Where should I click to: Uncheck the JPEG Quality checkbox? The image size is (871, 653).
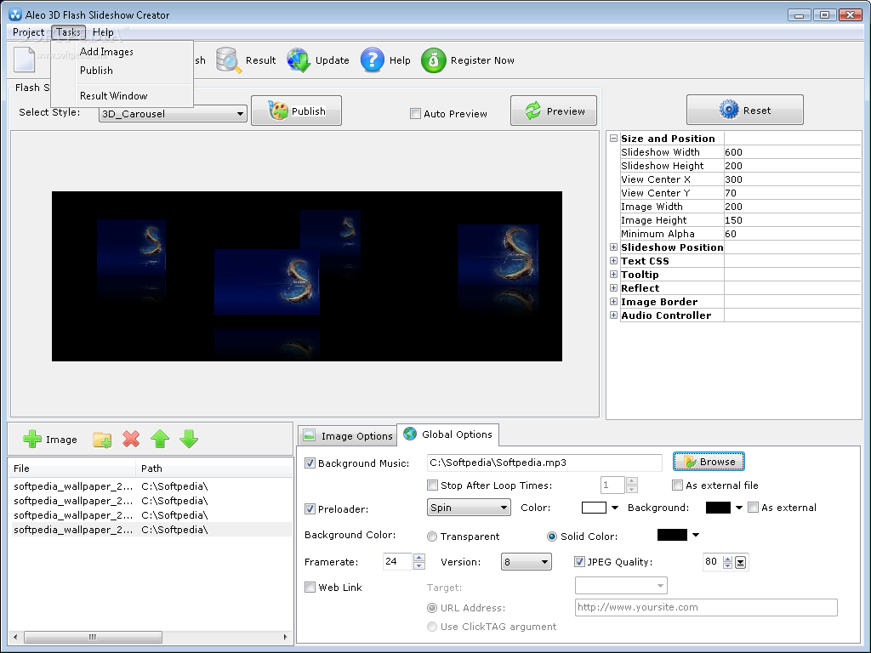[x=579, y=561]
